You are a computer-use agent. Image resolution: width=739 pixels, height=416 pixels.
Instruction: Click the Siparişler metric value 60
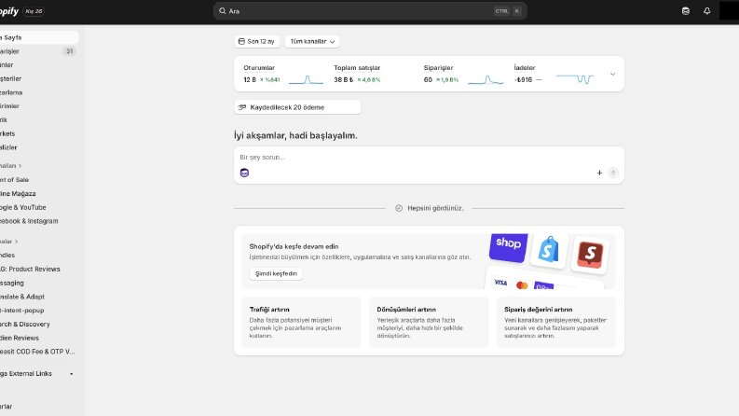pos(428,79)
